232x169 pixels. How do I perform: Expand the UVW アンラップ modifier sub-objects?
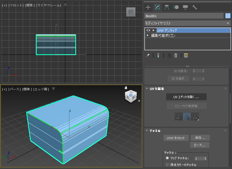tap(154, 30)
